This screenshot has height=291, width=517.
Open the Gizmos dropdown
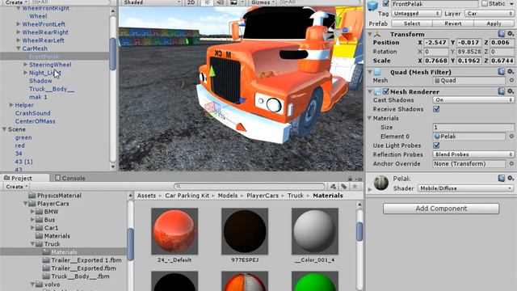(263, 2)
